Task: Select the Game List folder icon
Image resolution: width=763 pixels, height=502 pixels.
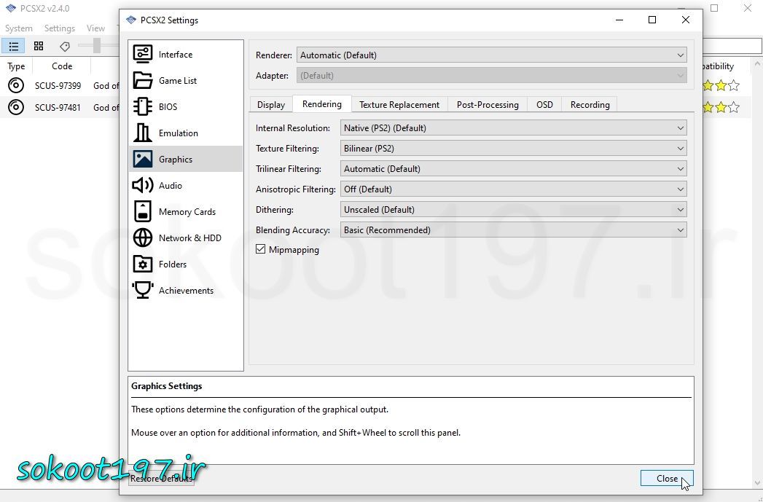Action: tap(143, 81)
